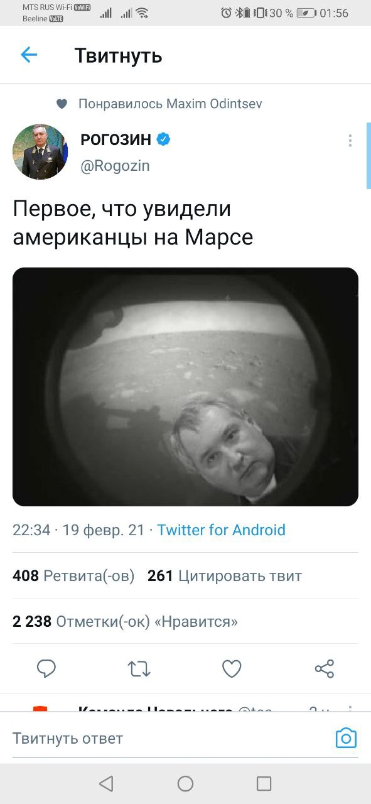Tap the blue verified badge
Viewport: 371px width, 804px height.
(163, 139)
